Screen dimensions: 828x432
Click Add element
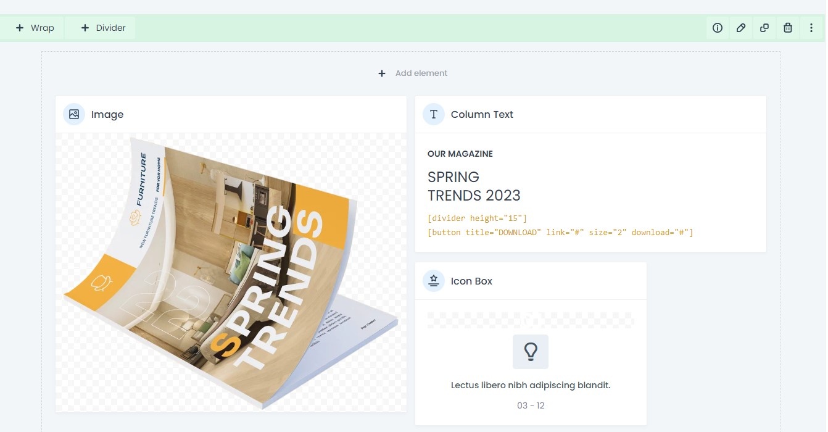tap(413, 73)
